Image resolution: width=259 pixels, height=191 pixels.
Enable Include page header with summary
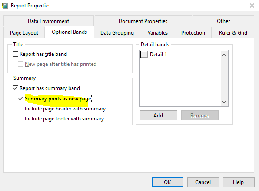pyautogui.click(x=20, y=109)
